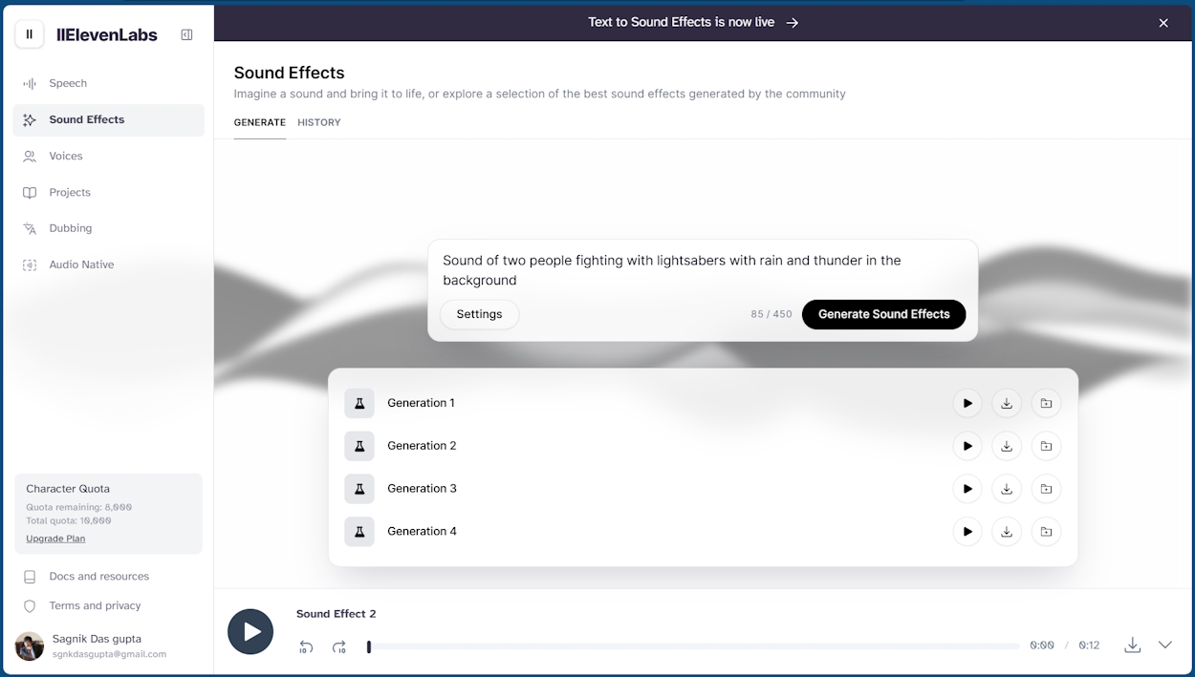This screenshot has height=677, width=1195.
Task: Collapse the ElevenLabs sidebar
Action: [x=186, y=34]
